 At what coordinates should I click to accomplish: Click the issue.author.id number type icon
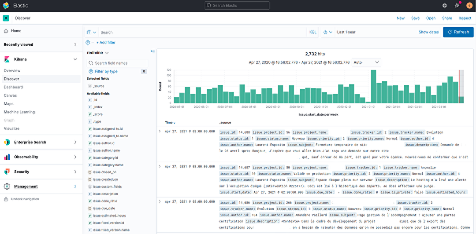pyautogui.click(x=89, y=143)
